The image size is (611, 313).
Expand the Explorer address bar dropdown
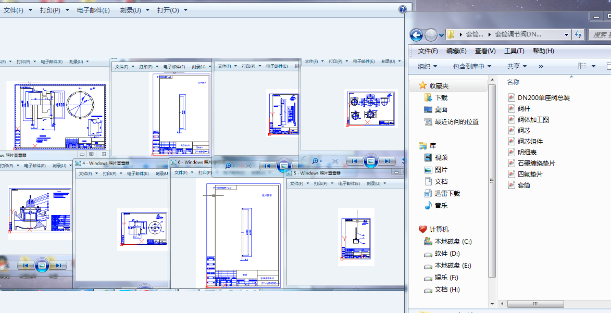(x=567, y=34)
